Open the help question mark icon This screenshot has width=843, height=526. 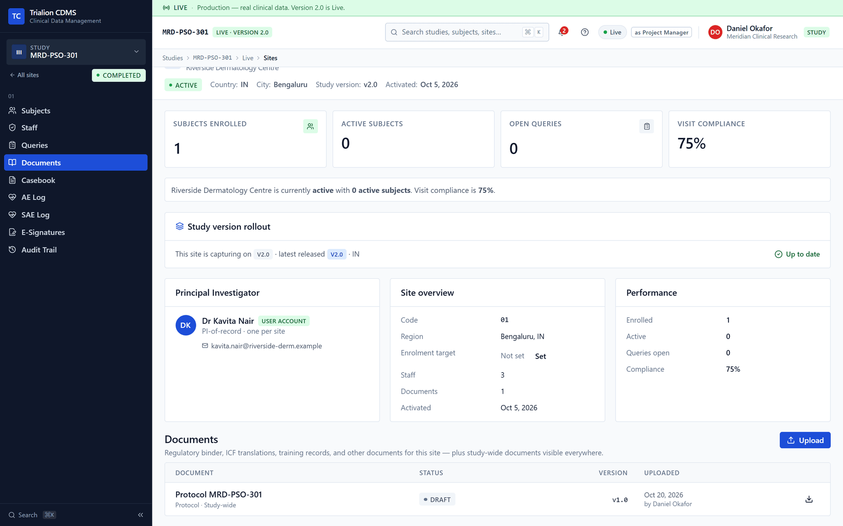584,32
